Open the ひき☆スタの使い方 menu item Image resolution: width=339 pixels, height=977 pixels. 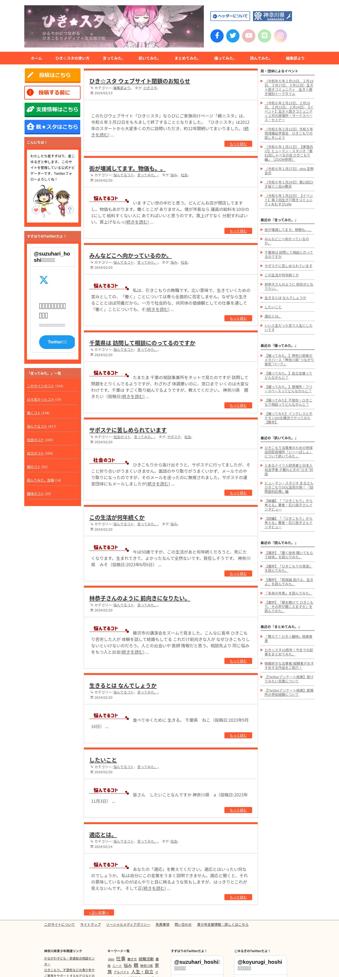click(x=72, y=58)
